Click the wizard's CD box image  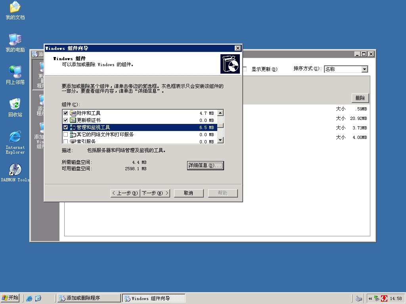(230, 64)
